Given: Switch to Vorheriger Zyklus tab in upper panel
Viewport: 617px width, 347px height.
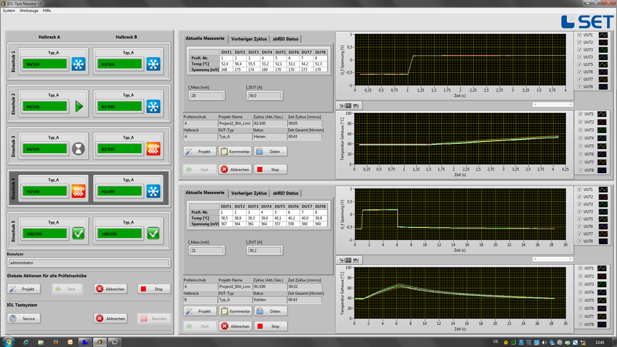Looking at the screenshot, I should [249, 39].
